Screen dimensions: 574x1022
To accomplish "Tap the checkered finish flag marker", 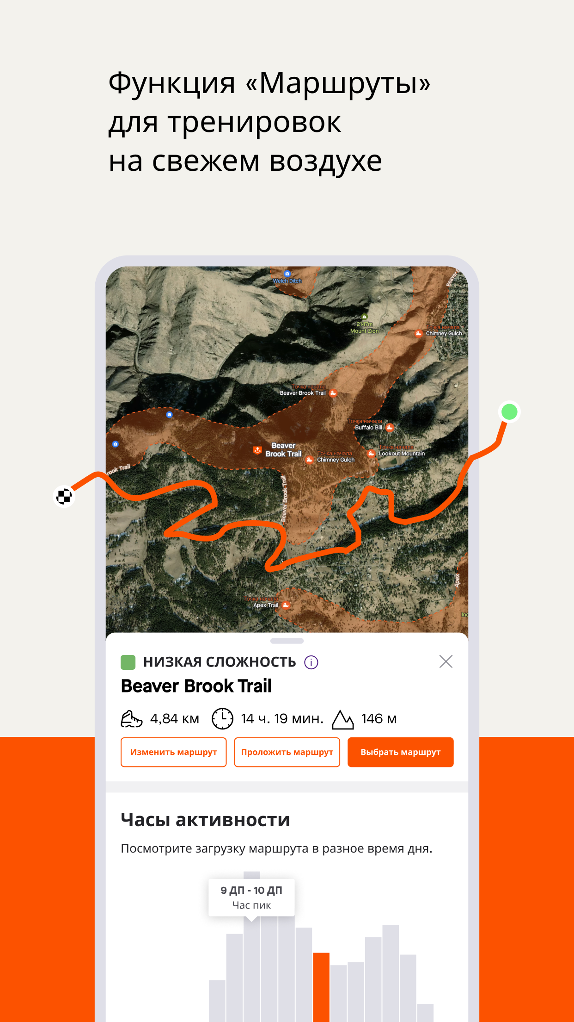I will pyautogui.click(x=64, y=497).
